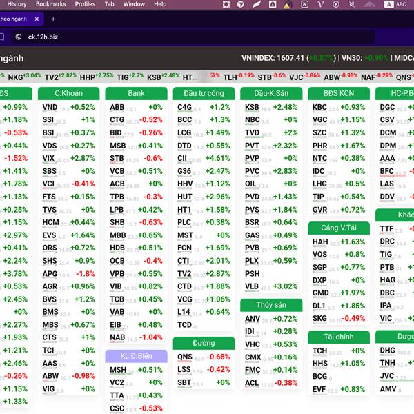Open the VLB stock row
414x414 pixels.
[271, 286]
